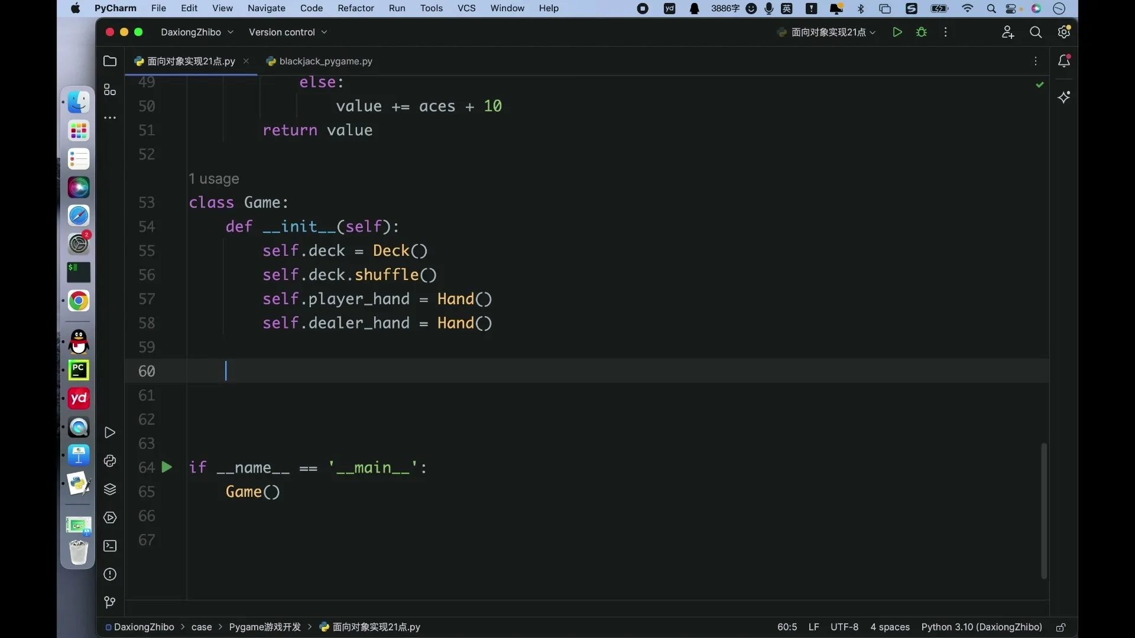Click the 1 usage hint above class Game

[214, 178]
